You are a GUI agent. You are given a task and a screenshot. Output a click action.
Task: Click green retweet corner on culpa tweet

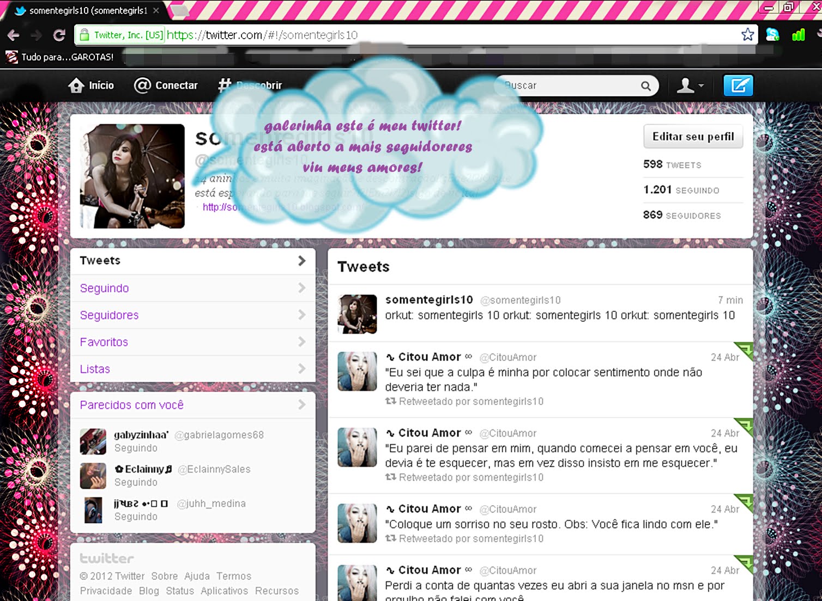[746, 349]
